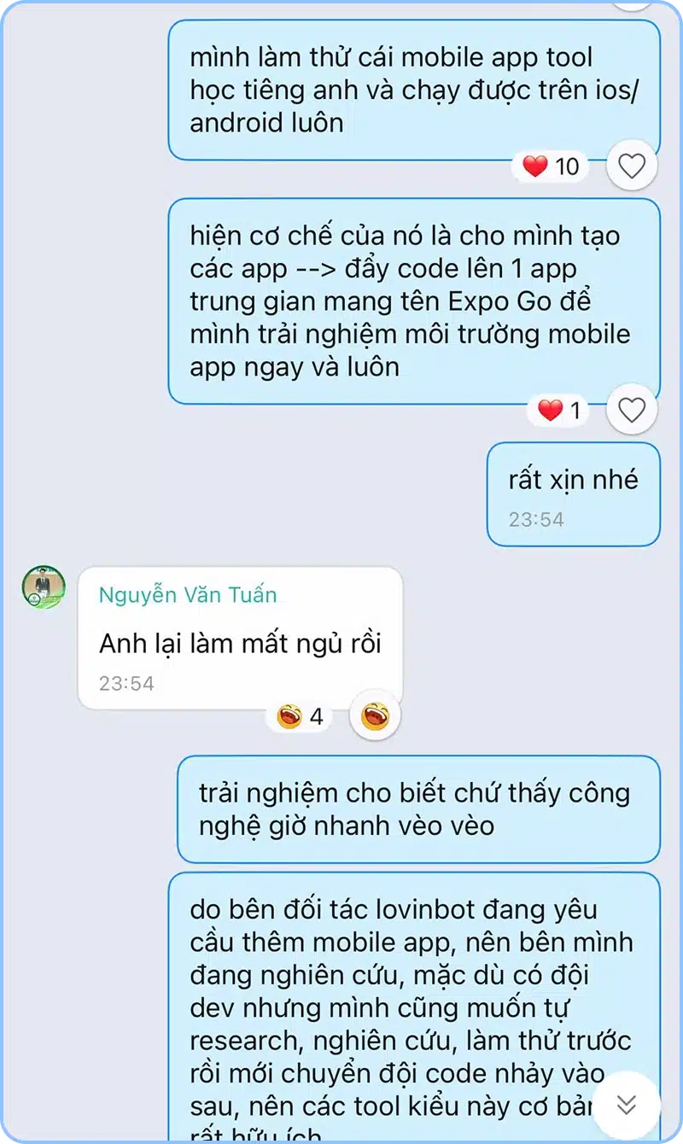Select the message starting "do bên đối tác lovinbot"
Viewport: 683px width, 1144px height.
(414, 1007)
